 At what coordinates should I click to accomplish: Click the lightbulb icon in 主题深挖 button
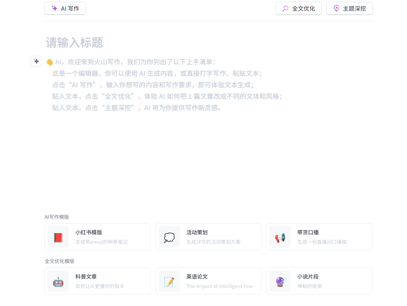tap(337, 8)
